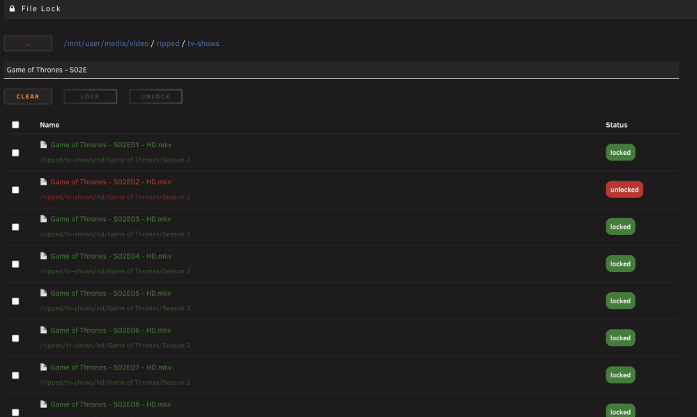697x417 pixels.
Task: Click the LOCK button
Action: 90,96
